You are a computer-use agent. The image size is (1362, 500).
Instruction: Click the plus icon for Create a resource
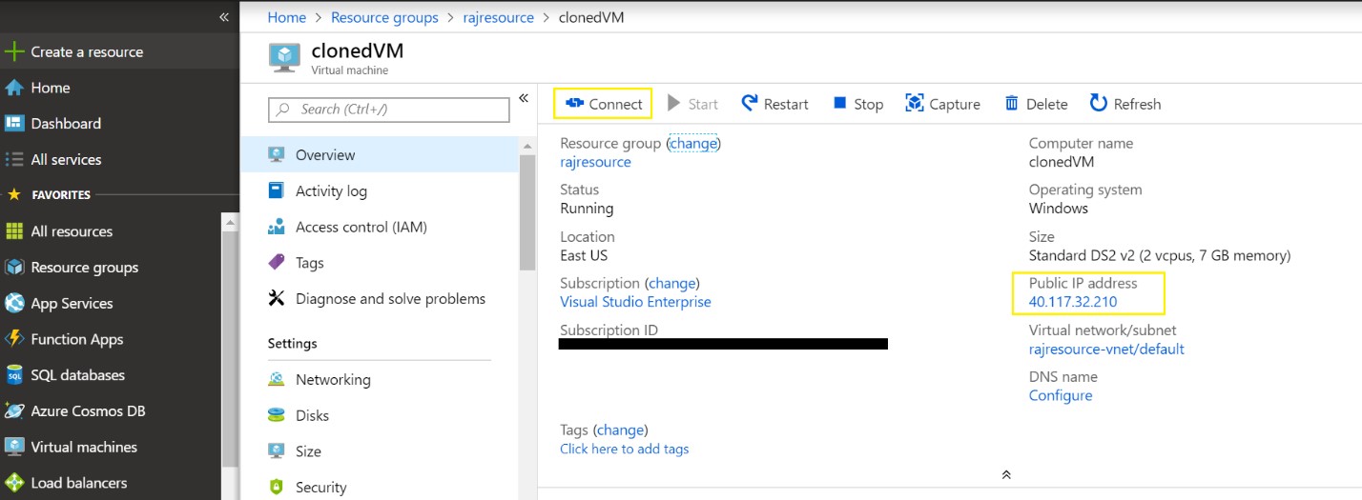(x=14, y=52)
